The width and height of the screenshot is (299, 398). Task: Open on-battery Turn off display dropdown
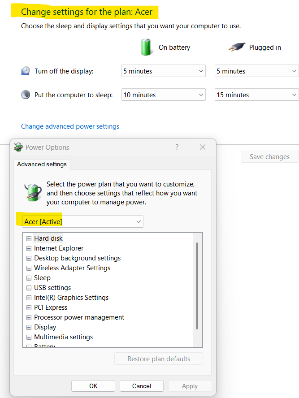(x=164, y=71)
